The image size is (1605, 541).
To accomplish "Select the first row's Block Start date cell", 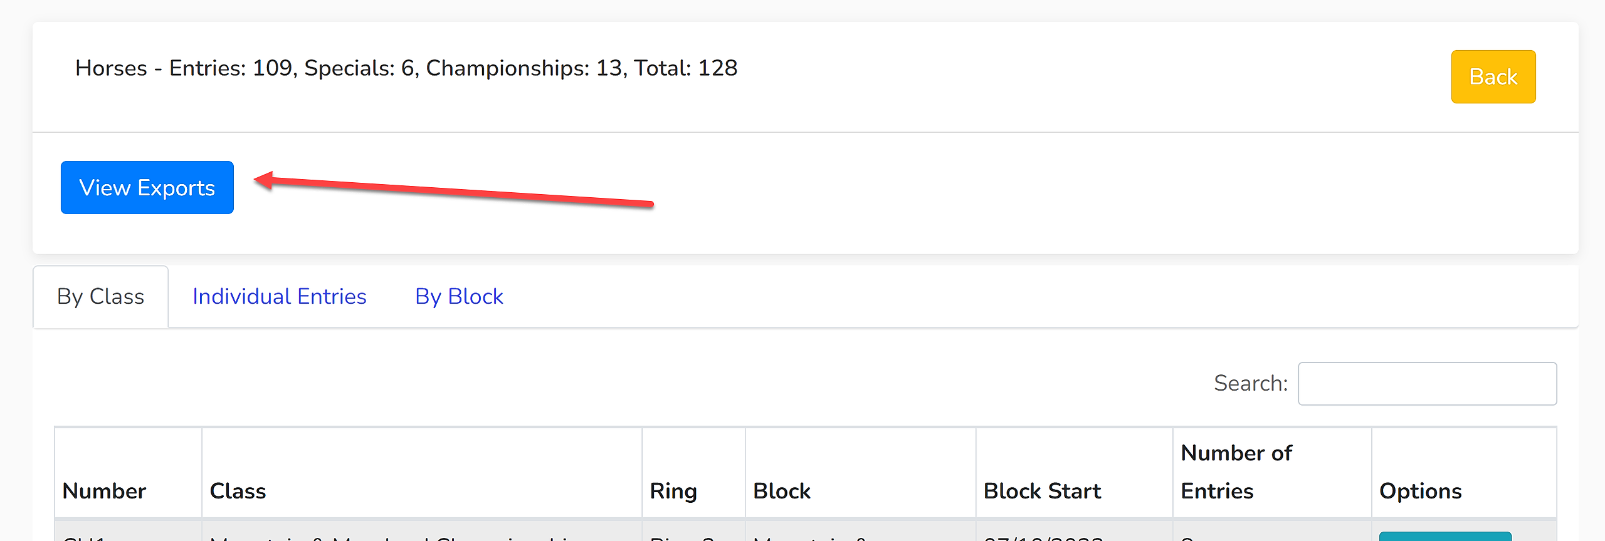I will click(1074, 533).
